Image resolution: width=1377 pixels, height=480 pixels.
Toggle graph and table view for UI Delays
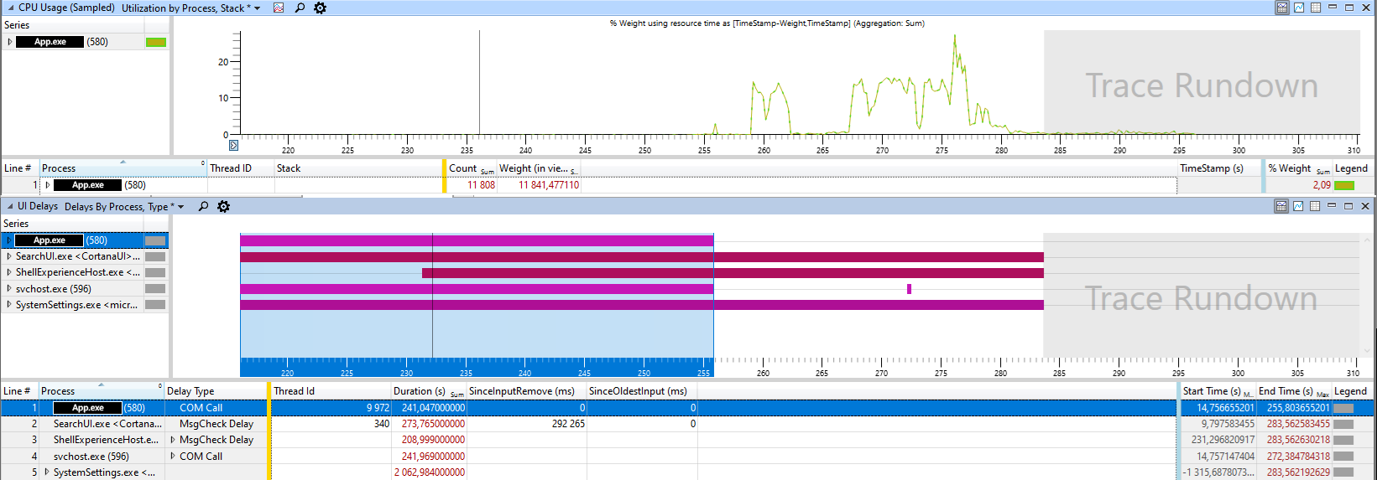(1281, 206)
